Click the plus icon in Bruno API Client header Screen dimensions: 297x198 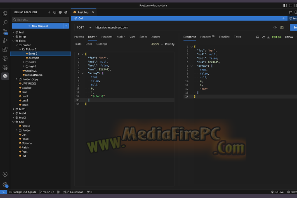[x=49, y=12]
